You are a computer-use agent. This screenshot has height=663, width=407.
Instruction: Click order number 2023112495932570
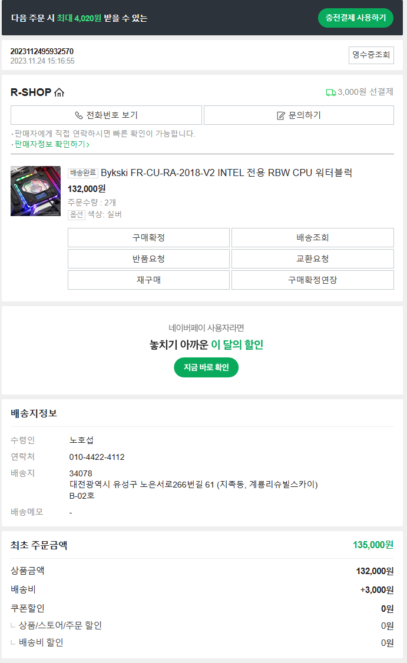(x=42, y=51)
